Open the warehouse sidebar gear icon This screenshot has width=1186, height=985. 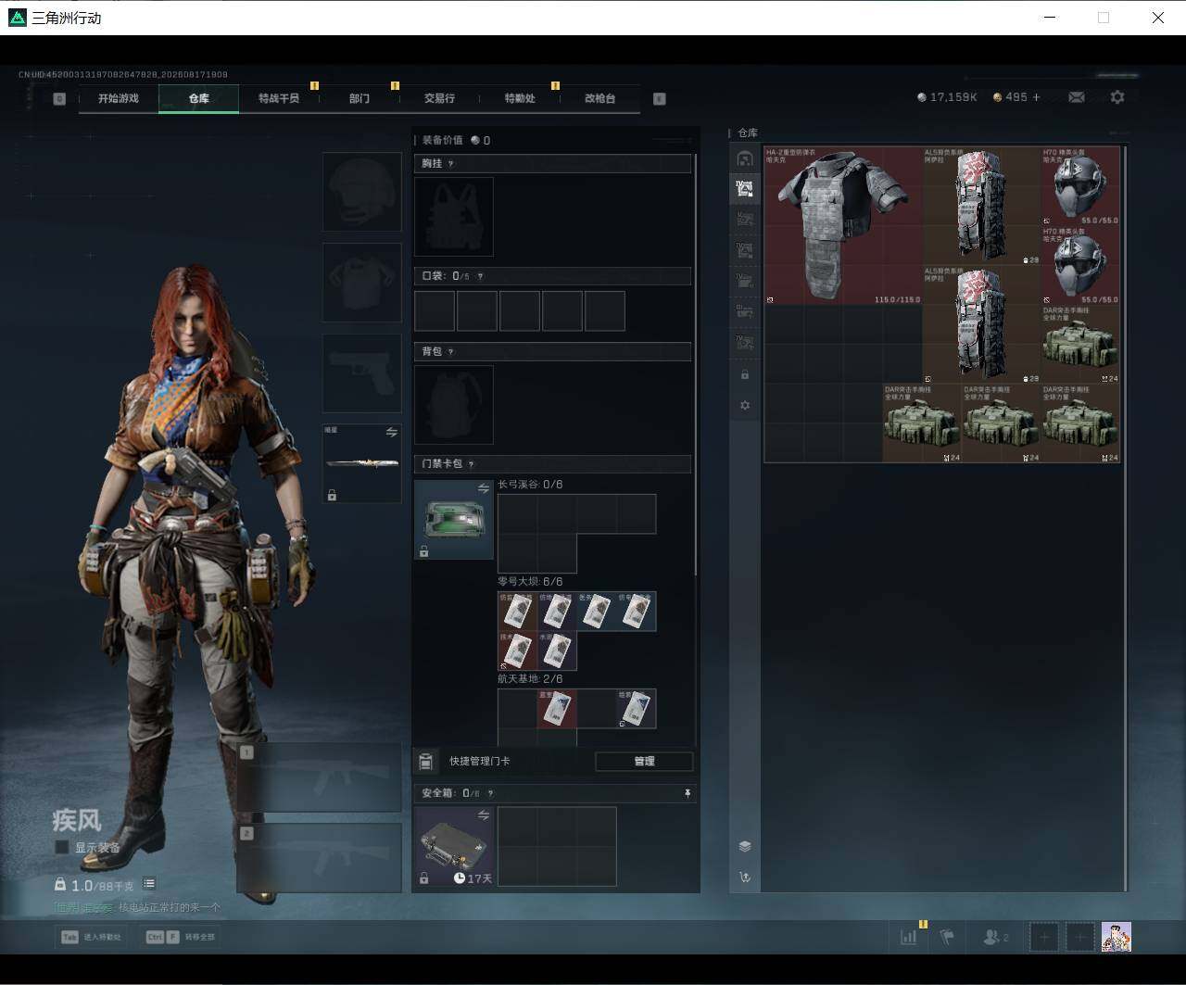pyautogui.click(x=745, y=406)
